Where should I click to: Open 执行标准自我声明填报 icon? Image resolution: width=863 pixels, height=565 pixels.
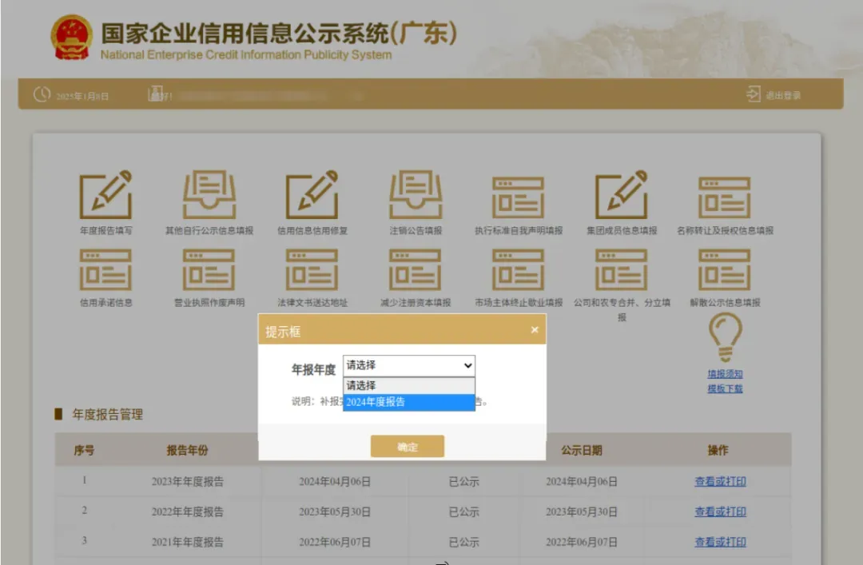coord(519,196)
